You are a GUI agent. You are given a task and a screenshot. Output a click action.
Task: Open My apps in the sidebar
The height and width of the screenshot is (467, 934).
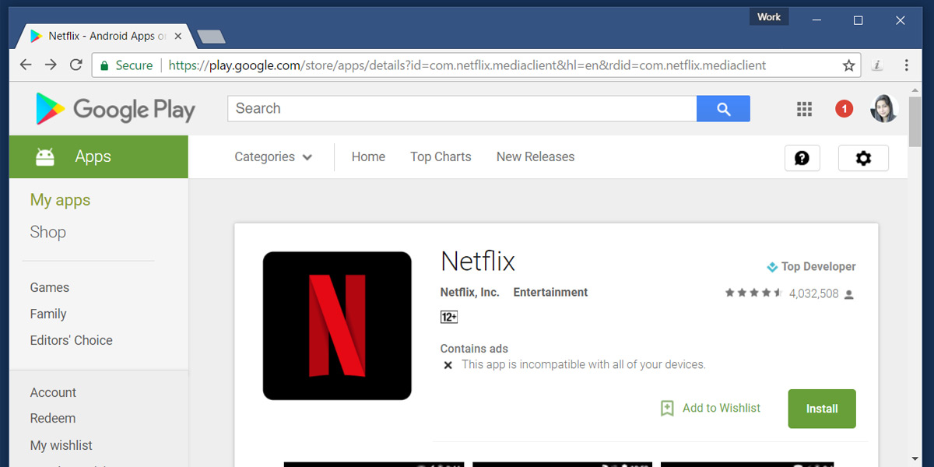tap(60, 201)
